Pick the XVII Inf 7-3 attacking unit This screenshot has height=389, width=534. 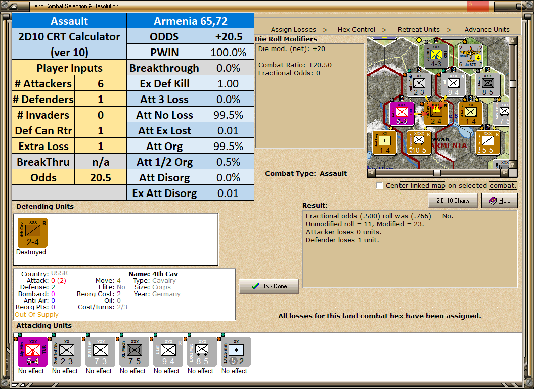click(x=101, y=352)
